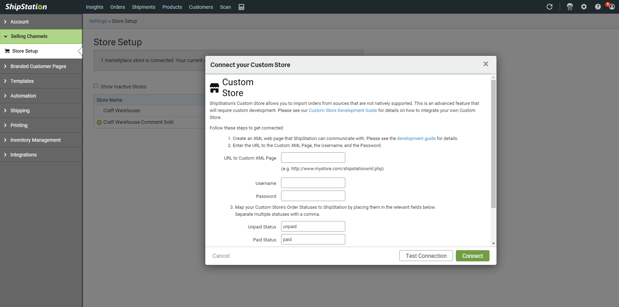Expand the Account section
The height and width of the screenshot is (307, 619).
tap(41, 22)
